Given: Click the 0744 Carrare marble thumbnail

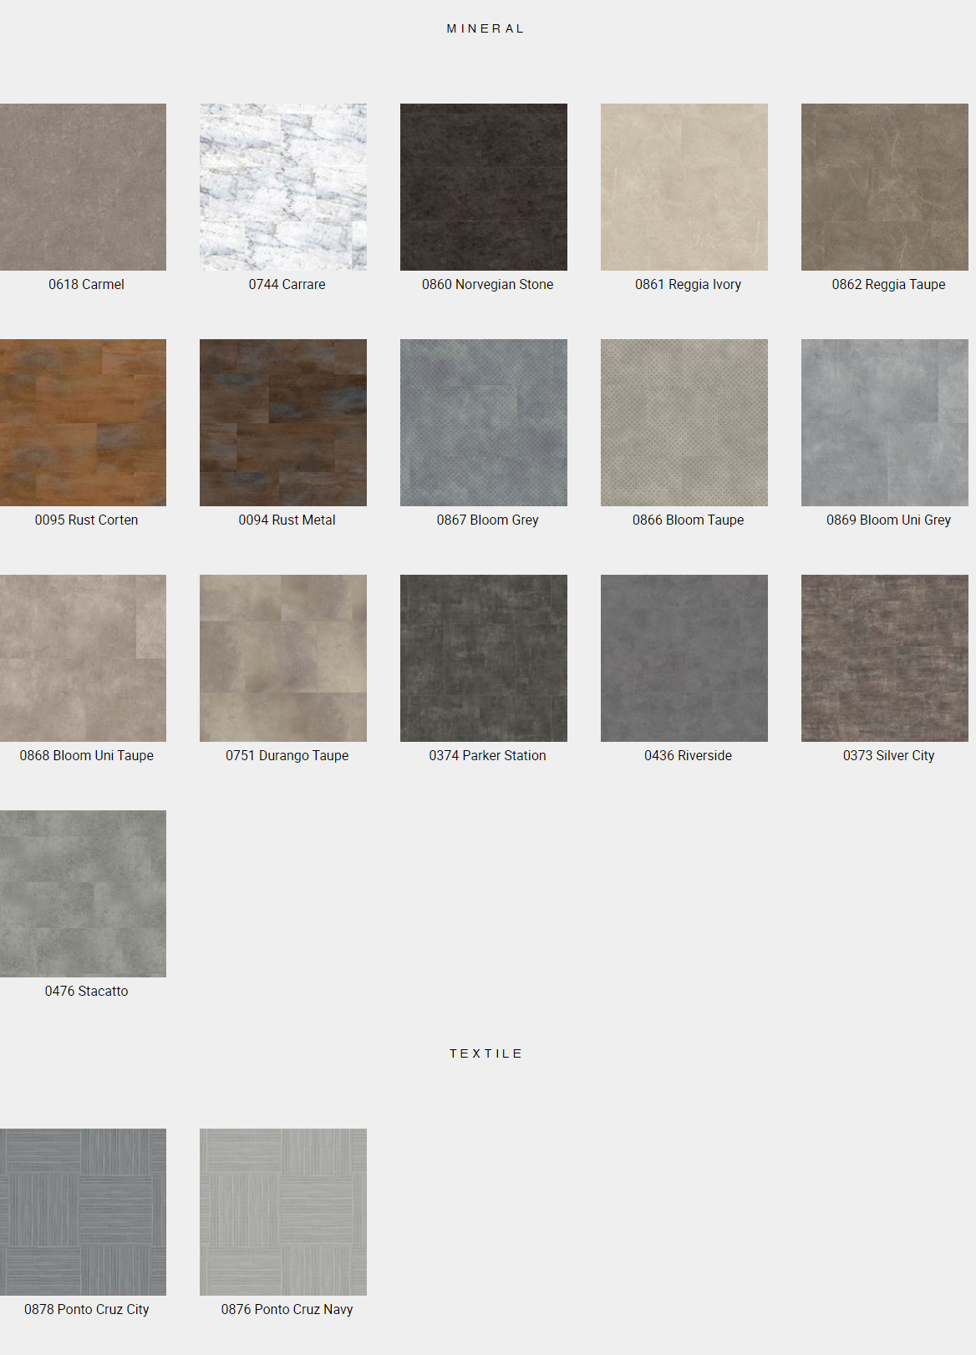Looking at the screenshot, I should click(283, 187).
